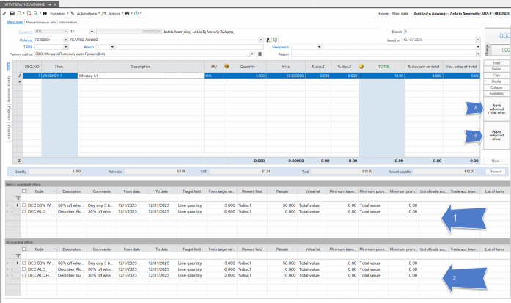Image resolution: width=511 pixels, height=303 pixels.
Task: Toggle header checkbox in All Available offers
Action: click(x=23, y=249)
